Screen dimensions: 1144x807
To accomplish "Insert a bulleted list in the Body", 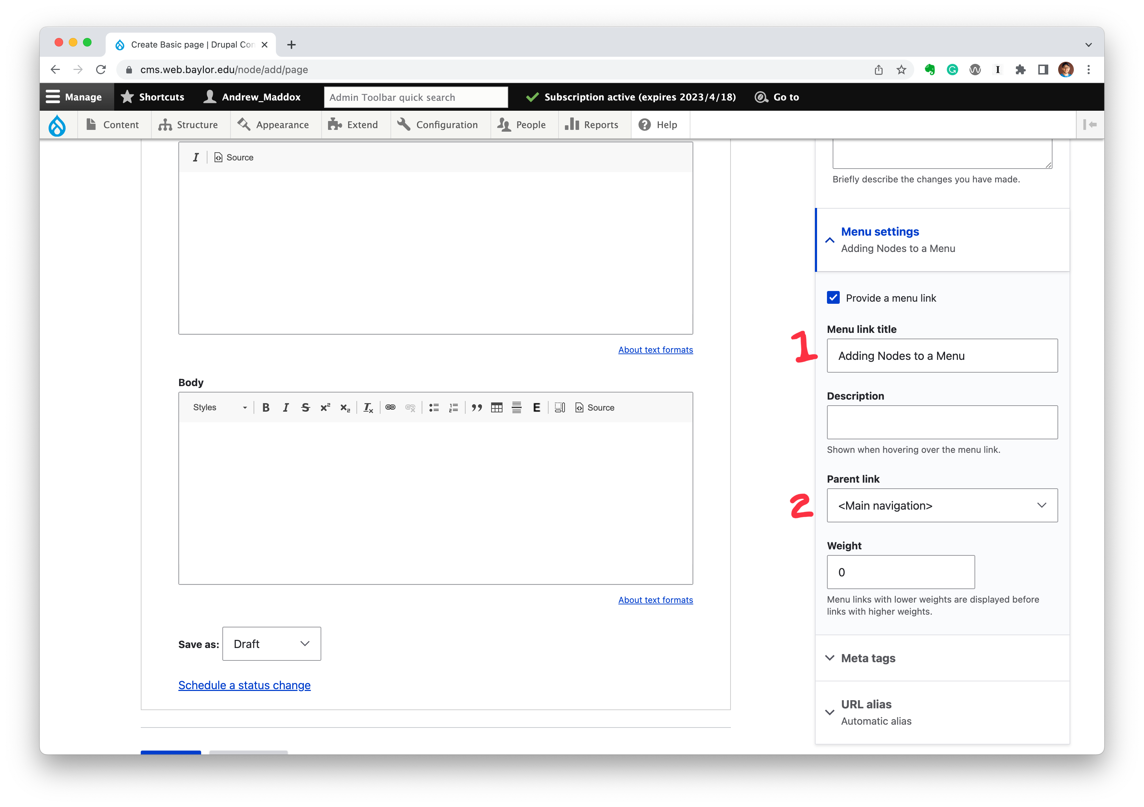I will pyautogui.click(x=434, y=407).
